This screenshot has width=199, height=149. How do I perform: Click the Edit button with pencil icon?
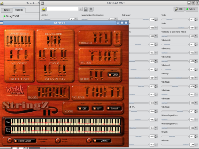(179, 9)
